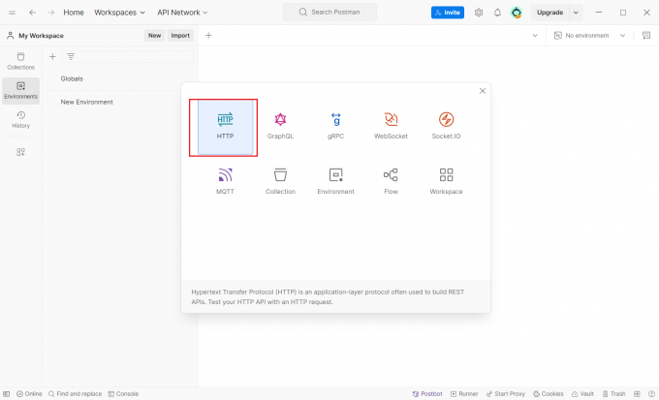659x400 pixels.
Task: Open notifications bell icon
Action: 497,13
